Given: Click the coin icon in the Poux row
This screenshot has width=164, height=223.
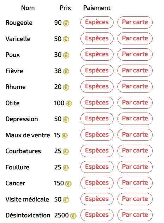Looking at the screenshot, I should [x=66, y=55].
